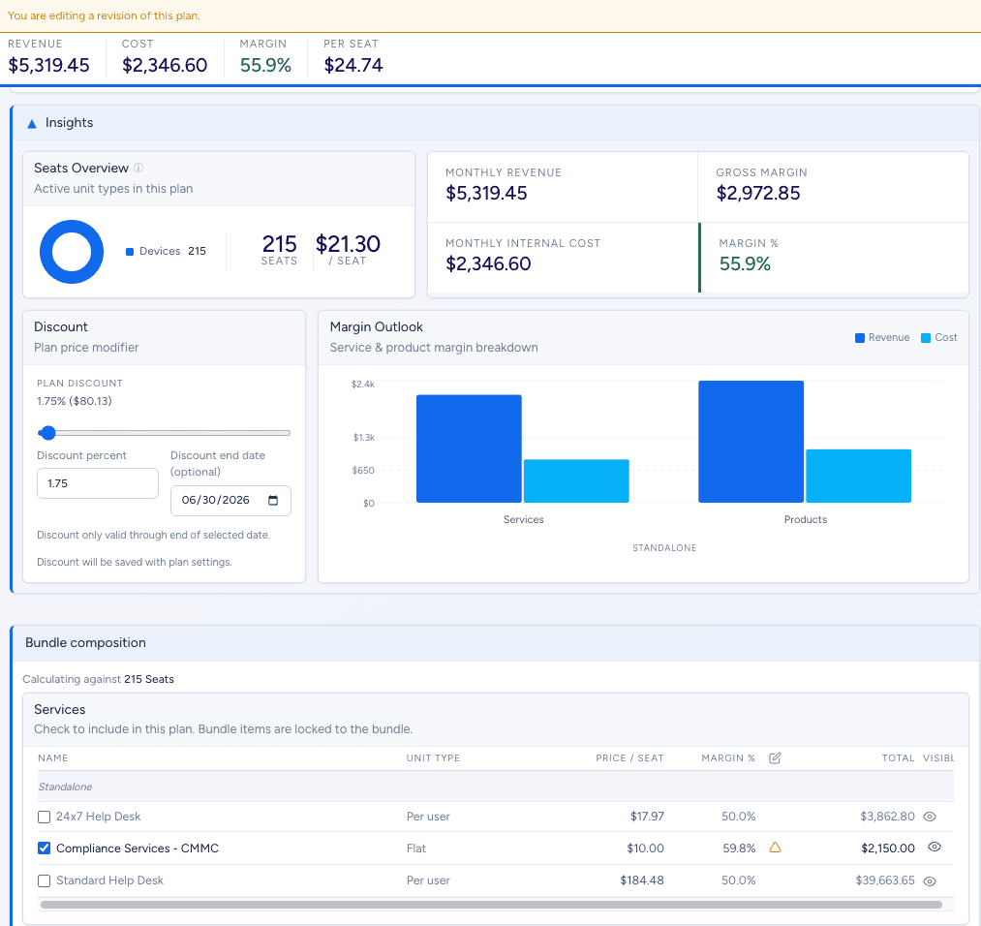Click the warning triangle on Compliance Services row
The height and width of the screenshot is (926, 981).
click(775, 848)
